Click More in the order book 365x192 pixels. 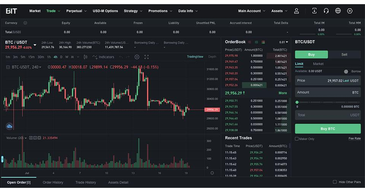[282, 93]
